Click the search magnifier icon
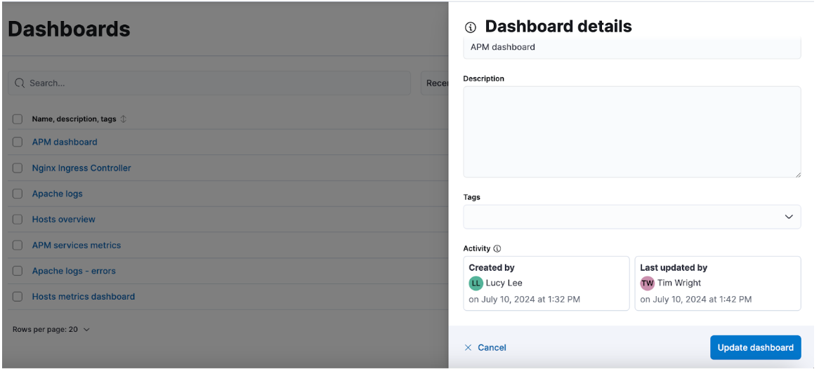 click(20, 83)
